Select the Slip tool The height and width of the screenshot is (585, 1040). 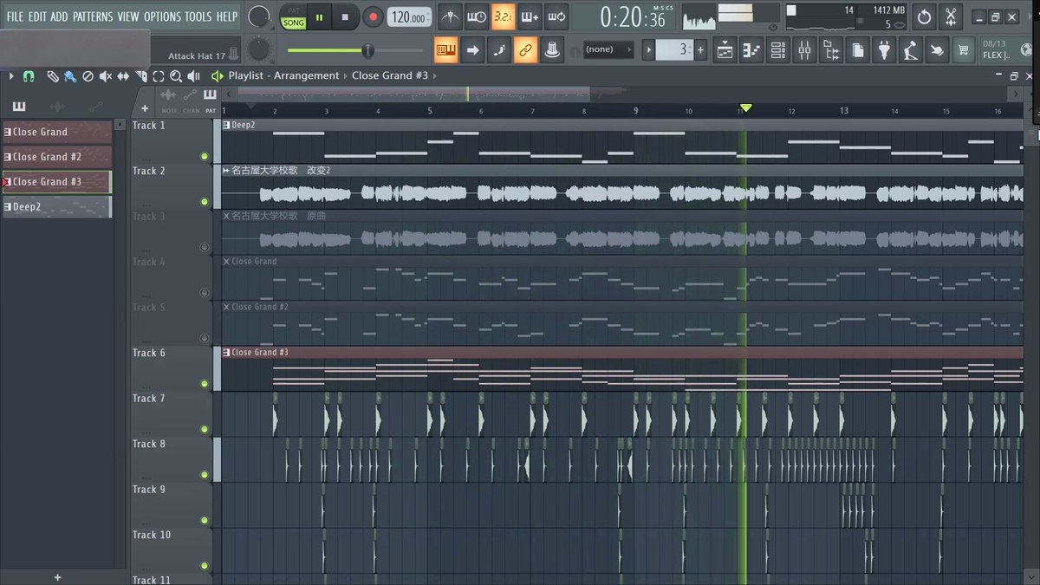[123, 76]
